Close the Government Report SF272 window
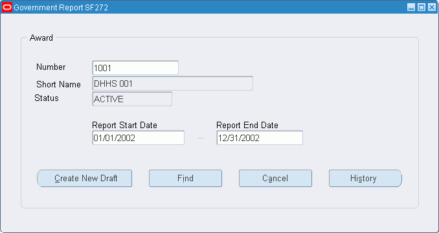 [x=432, y=7]
